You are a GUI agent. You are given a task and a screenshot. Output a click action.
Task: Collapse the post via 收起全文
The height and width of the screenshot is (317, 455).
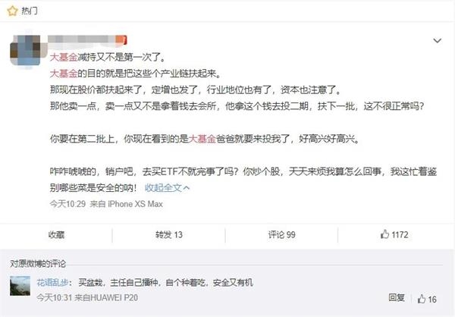pyautogui.click(x=167, y=188)
